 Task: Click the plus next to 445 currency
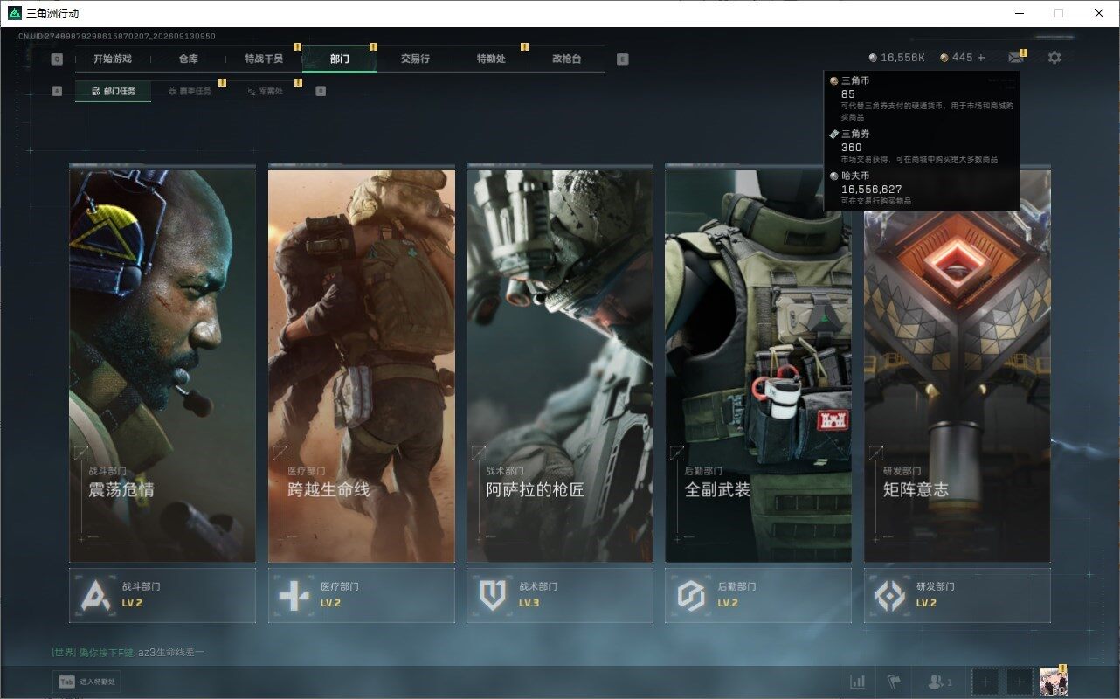[x=981, y=58]
